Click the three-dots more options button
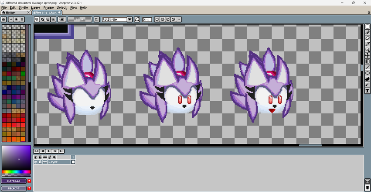 pyautogui.click(x=178, y=19)
